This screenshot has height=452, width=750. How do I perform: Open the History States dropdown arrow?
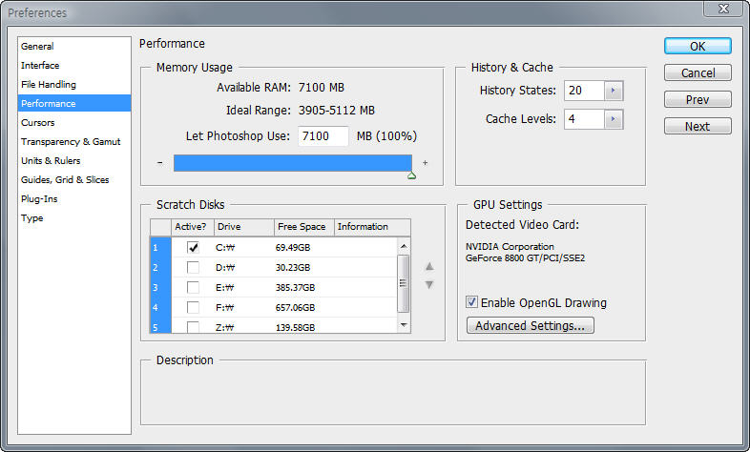[614, 91]
